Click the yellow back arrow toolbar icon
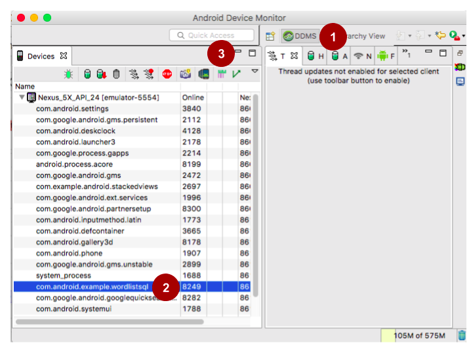This screenshot has width=471, height=347. pyautogui.click(x=440, y=35)
